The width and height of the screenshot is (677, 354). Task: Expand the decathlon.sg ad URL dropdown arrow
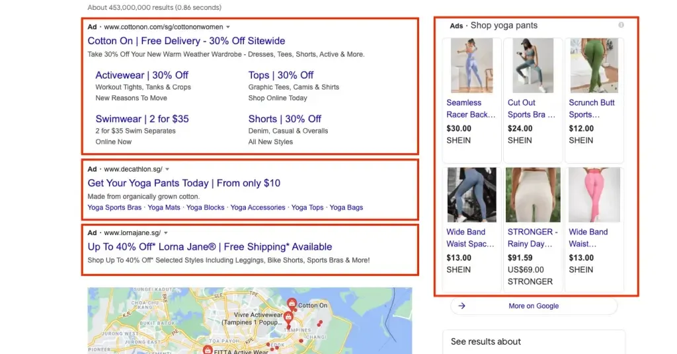(x=167, y=170)
